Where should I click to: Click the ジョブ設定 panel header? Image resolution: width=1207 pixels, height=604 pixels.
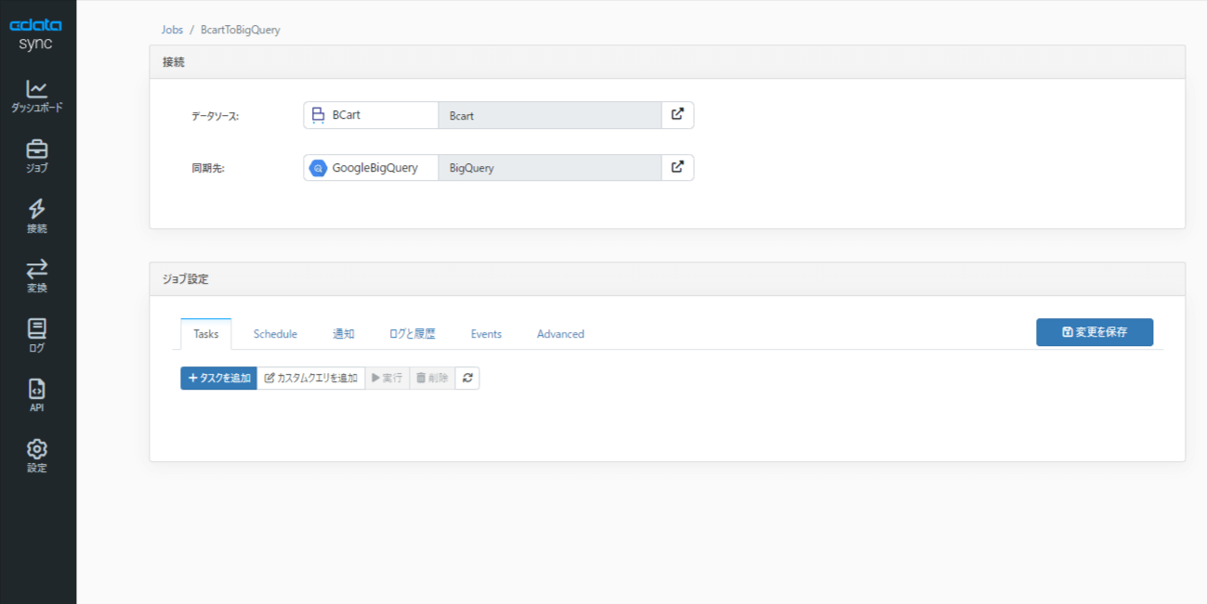click(667, 278)
